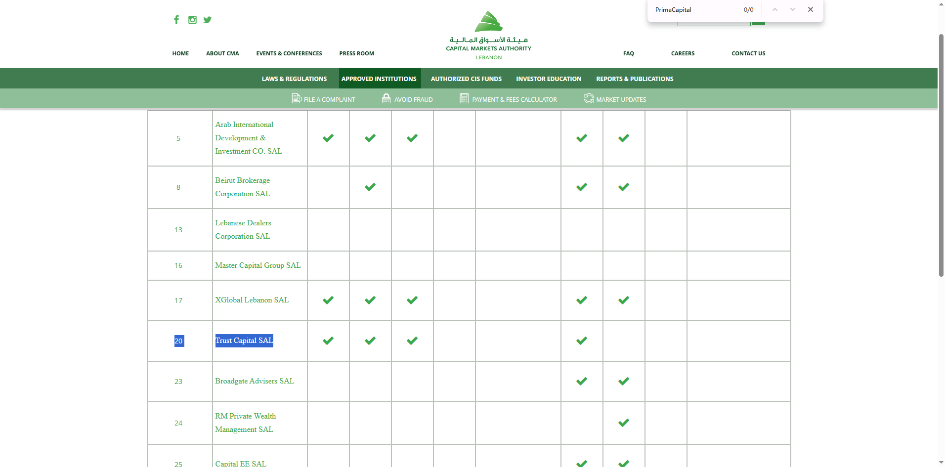Click the File a Complaint document icon

(297, 99)
